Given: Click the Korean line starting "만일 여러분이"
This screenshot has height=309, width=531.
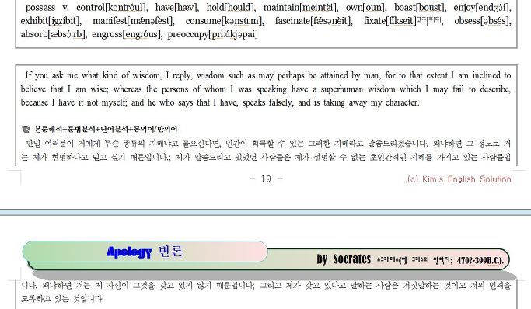Looking at the screenshot, I should [268, 144].
